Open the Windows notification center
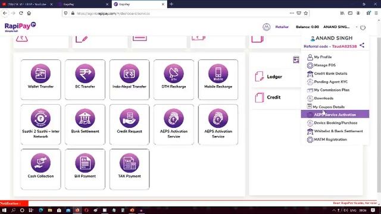Screen dimensions: 381x214 pyautogui.click(x=373, y=210)
